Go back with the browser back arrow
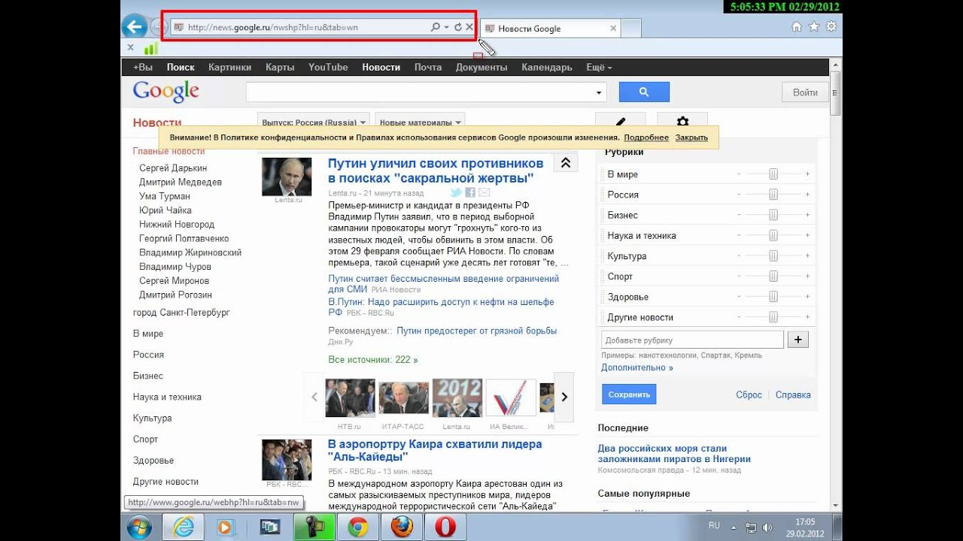963x541 pixels. point(134,28)
